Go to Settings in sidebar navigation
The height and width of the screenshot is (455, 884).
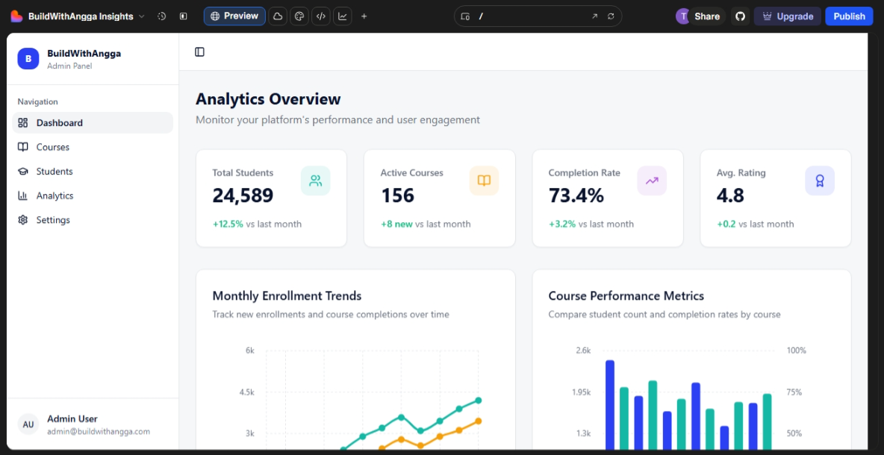(x=53, y=220)
